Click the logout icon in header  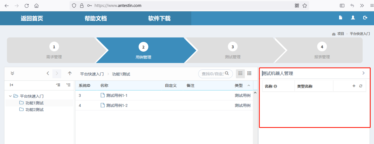[x=365, y=17]
